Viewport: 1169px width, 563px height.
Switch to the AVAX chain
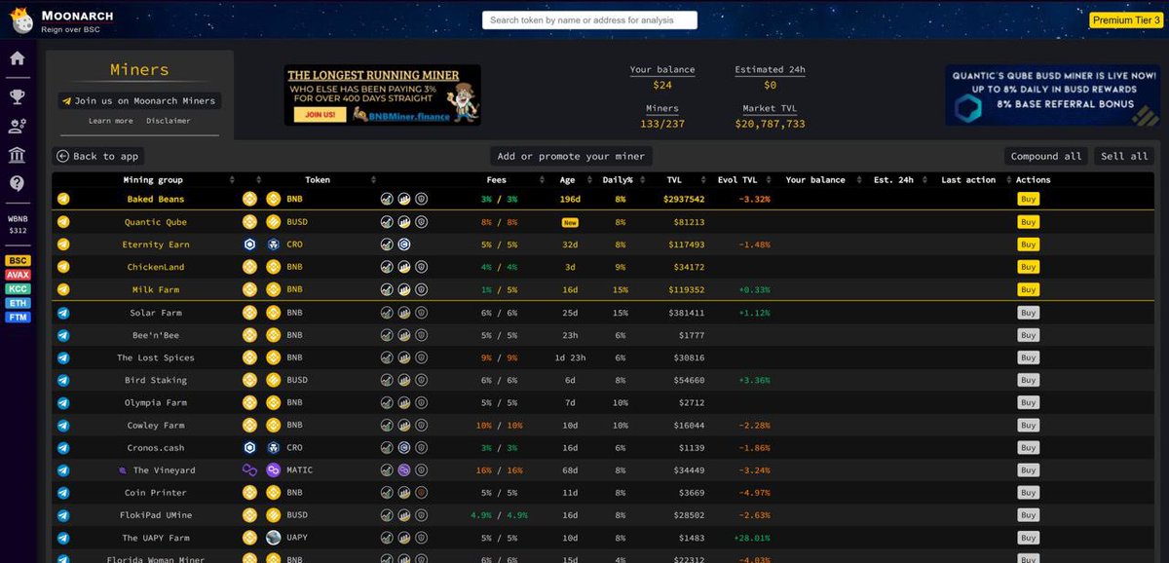coord(18,275)
